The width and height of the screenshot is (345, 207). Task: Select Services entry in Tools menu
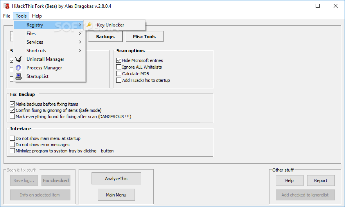(50, 42)
